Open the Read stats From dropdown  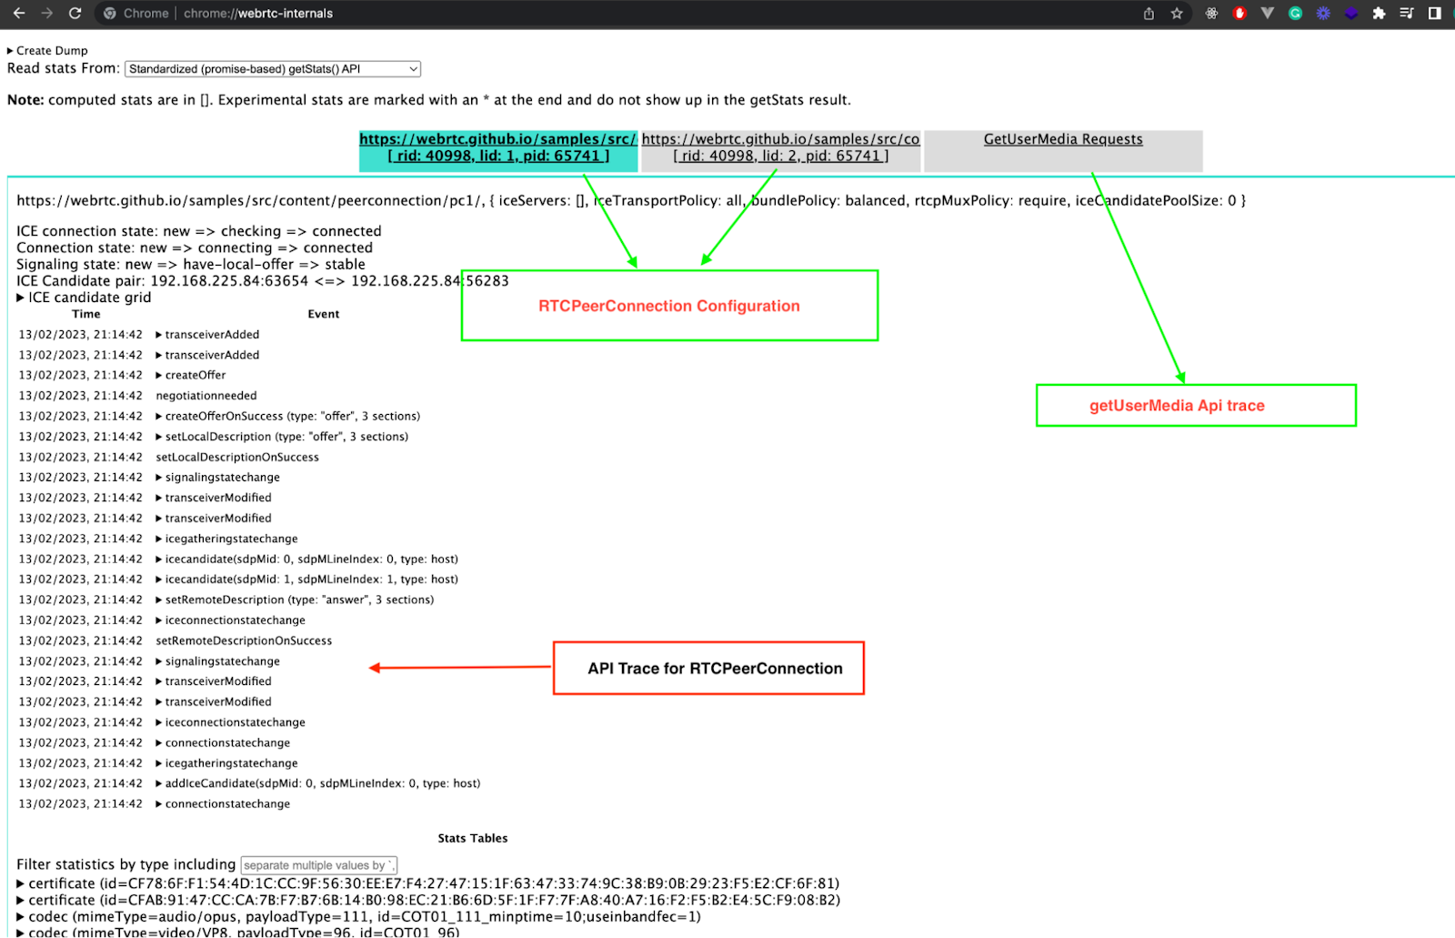click(272, 69)
